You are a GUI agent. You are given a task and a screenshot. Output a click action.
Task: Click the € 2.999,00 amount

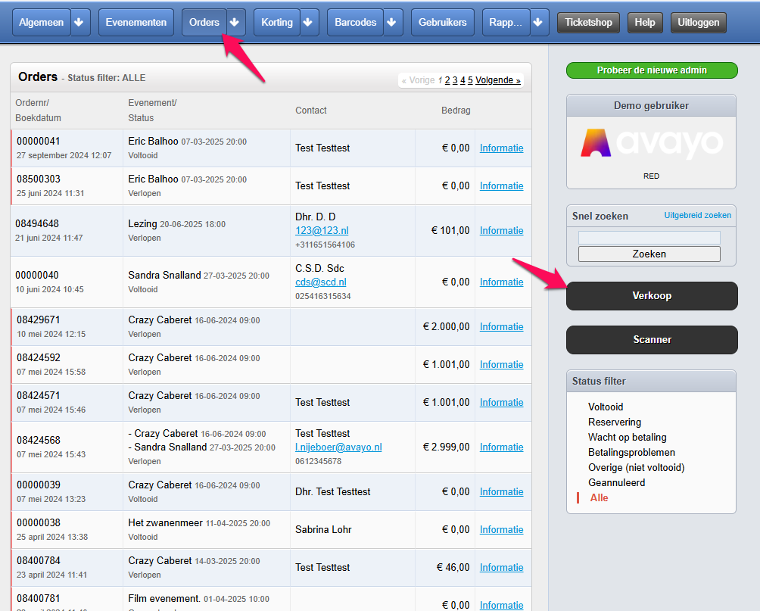[x=447, y=447]
